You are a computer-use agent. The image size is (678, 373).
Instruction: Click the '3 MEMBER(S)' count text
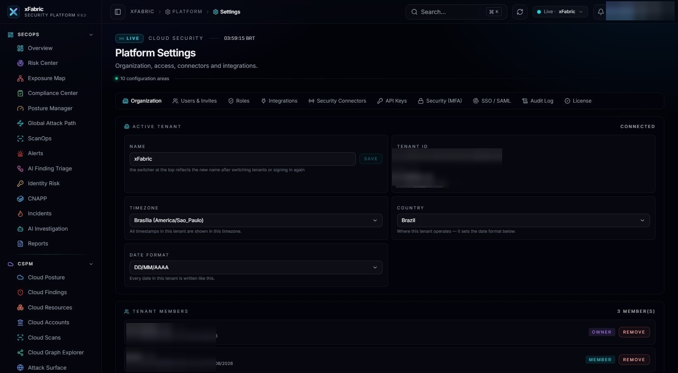tap(636, 312)
